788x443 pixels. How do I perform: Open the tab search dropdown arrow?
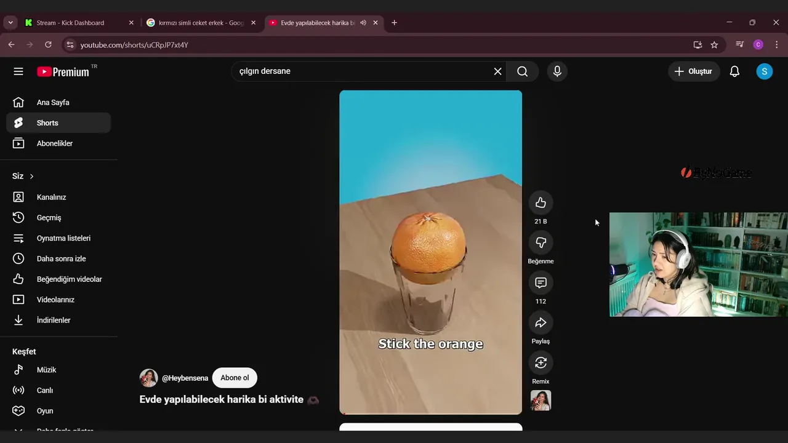[x=10, y=23]
